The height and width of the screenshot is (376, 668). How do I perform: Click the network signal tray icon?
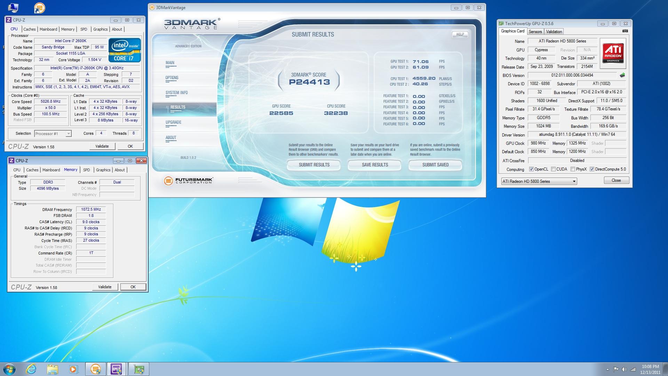click(633, 369)
